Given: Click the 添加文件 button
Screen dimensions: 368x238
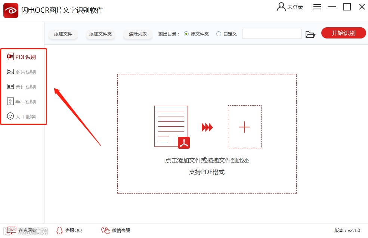Looking at the screenshot, I should (63, 34).
